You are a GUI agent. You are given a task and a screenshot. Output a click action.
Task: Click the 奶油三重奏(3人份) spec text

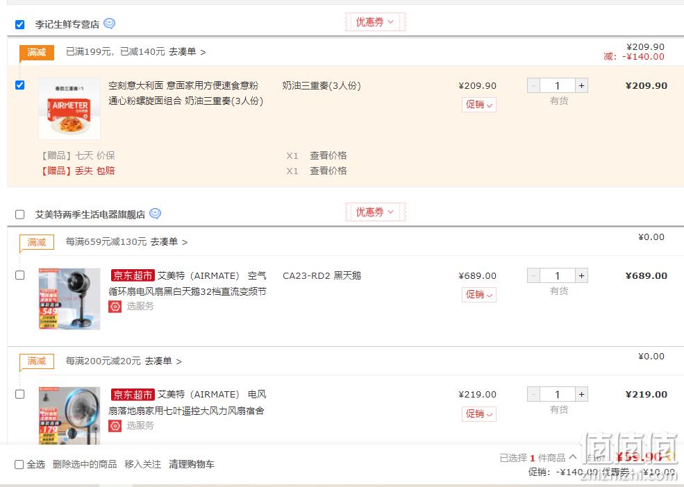(x=322, y=85)
